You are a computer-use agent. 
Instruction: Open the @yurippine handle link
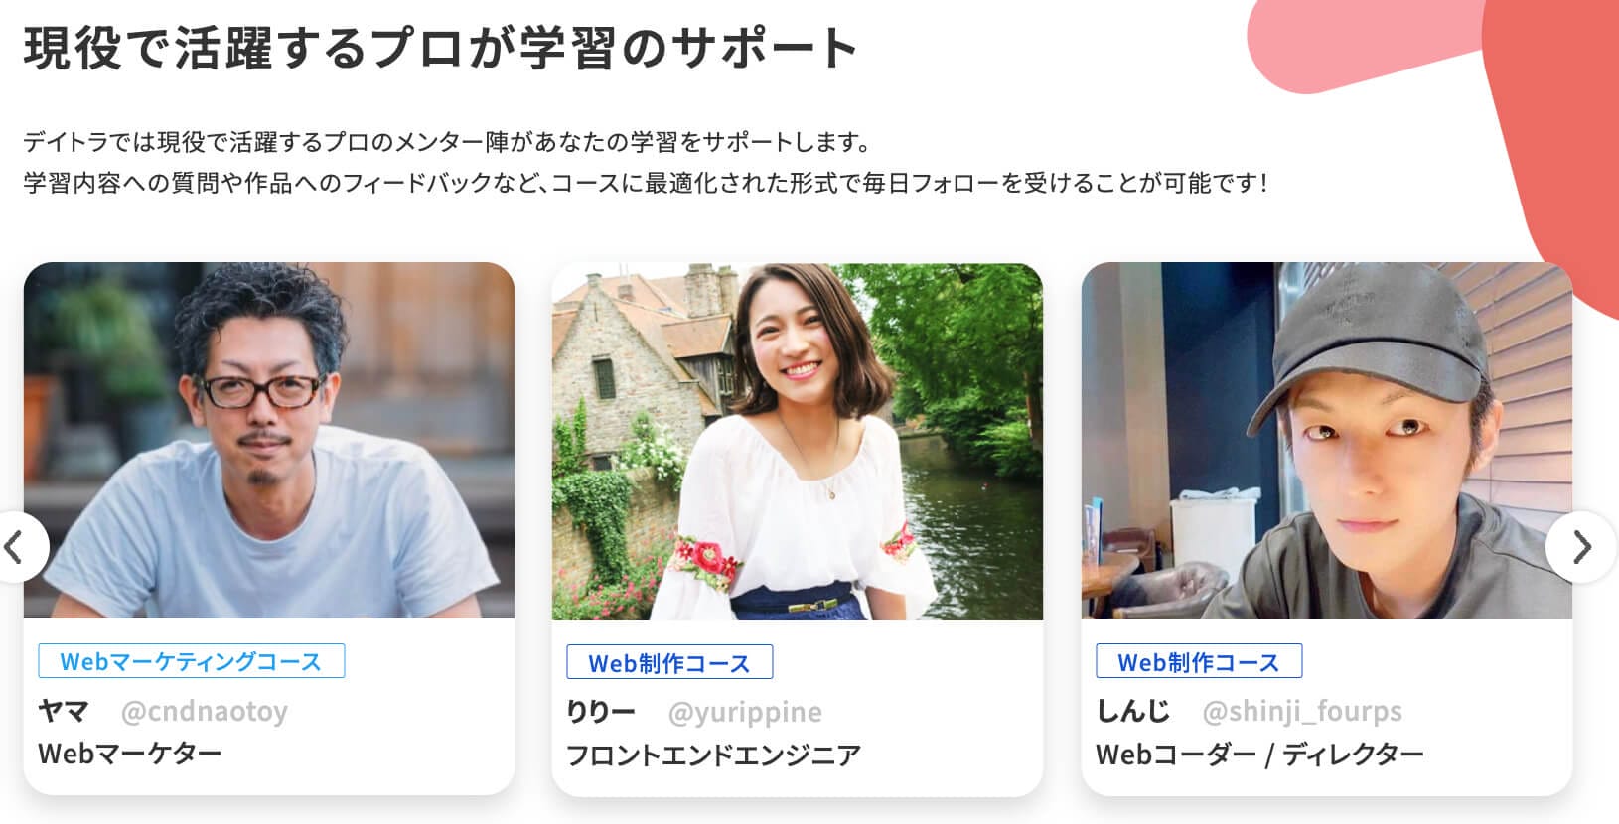[745, 712]
